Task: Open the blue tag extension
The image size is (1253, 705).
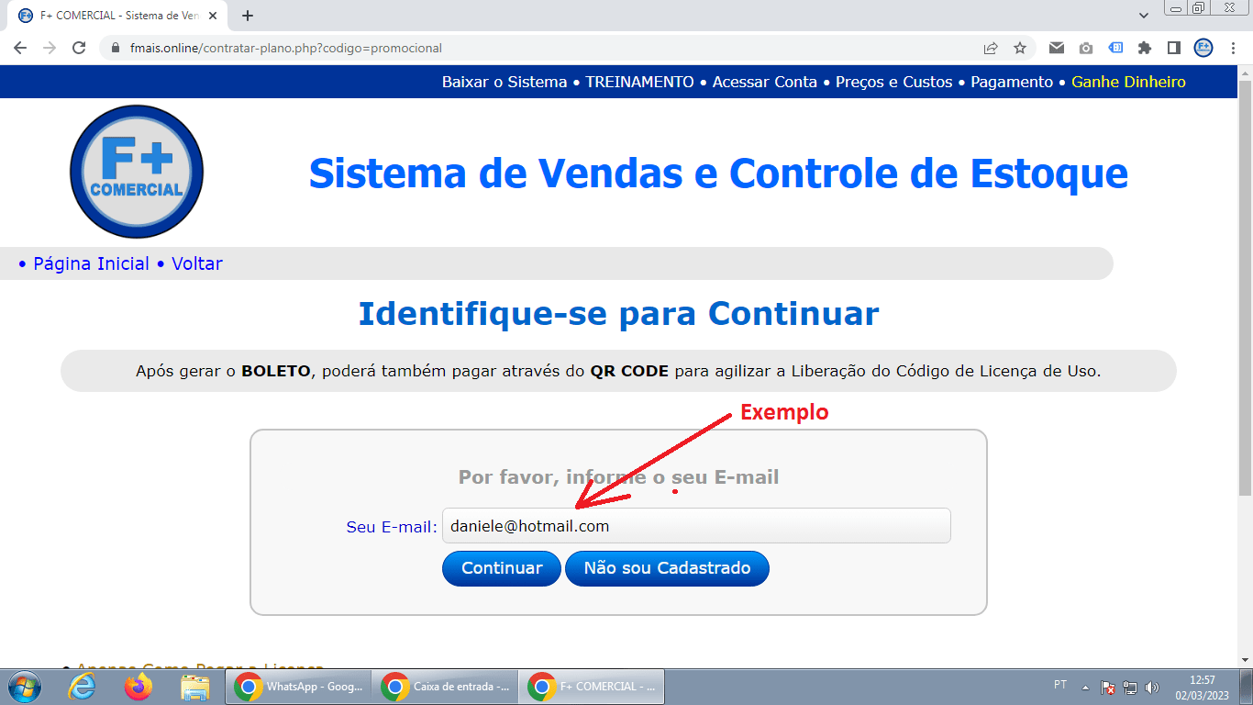Action: click(1115, 48)
